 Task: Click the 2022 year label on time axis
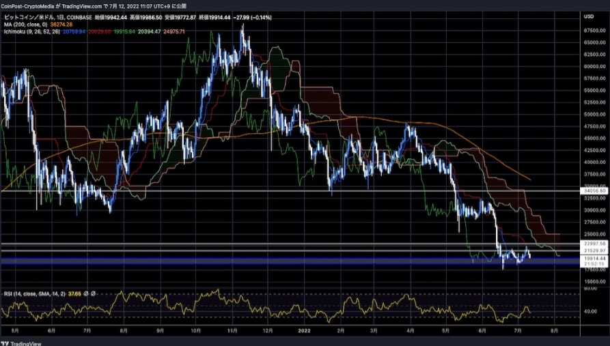(x=304, y=331)
